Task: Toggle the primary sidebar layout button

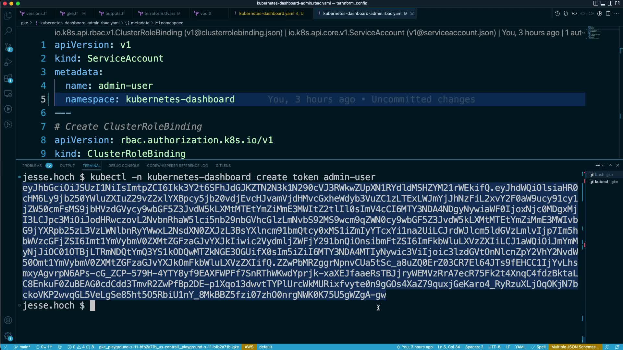Action: [595, 3]
